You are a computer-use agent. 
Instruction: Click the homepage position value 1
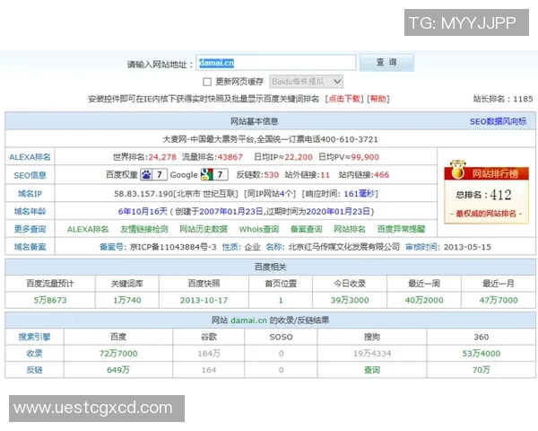pos(281,301)
